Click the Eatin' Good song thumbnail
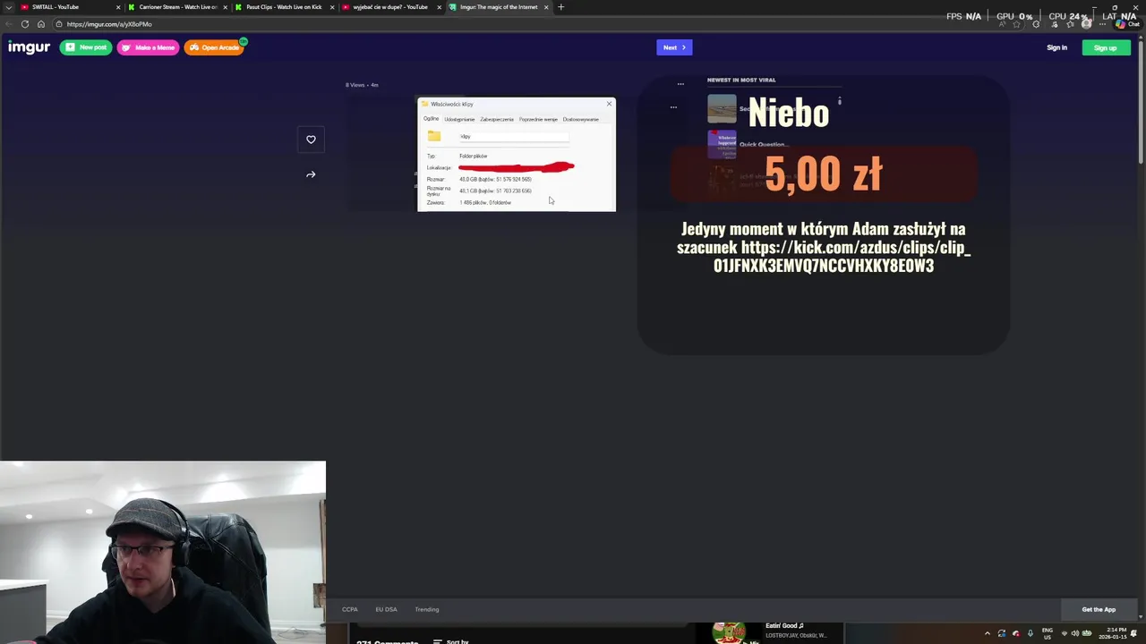The width and height of the screenshot is (1146, 644). (729, 632)
